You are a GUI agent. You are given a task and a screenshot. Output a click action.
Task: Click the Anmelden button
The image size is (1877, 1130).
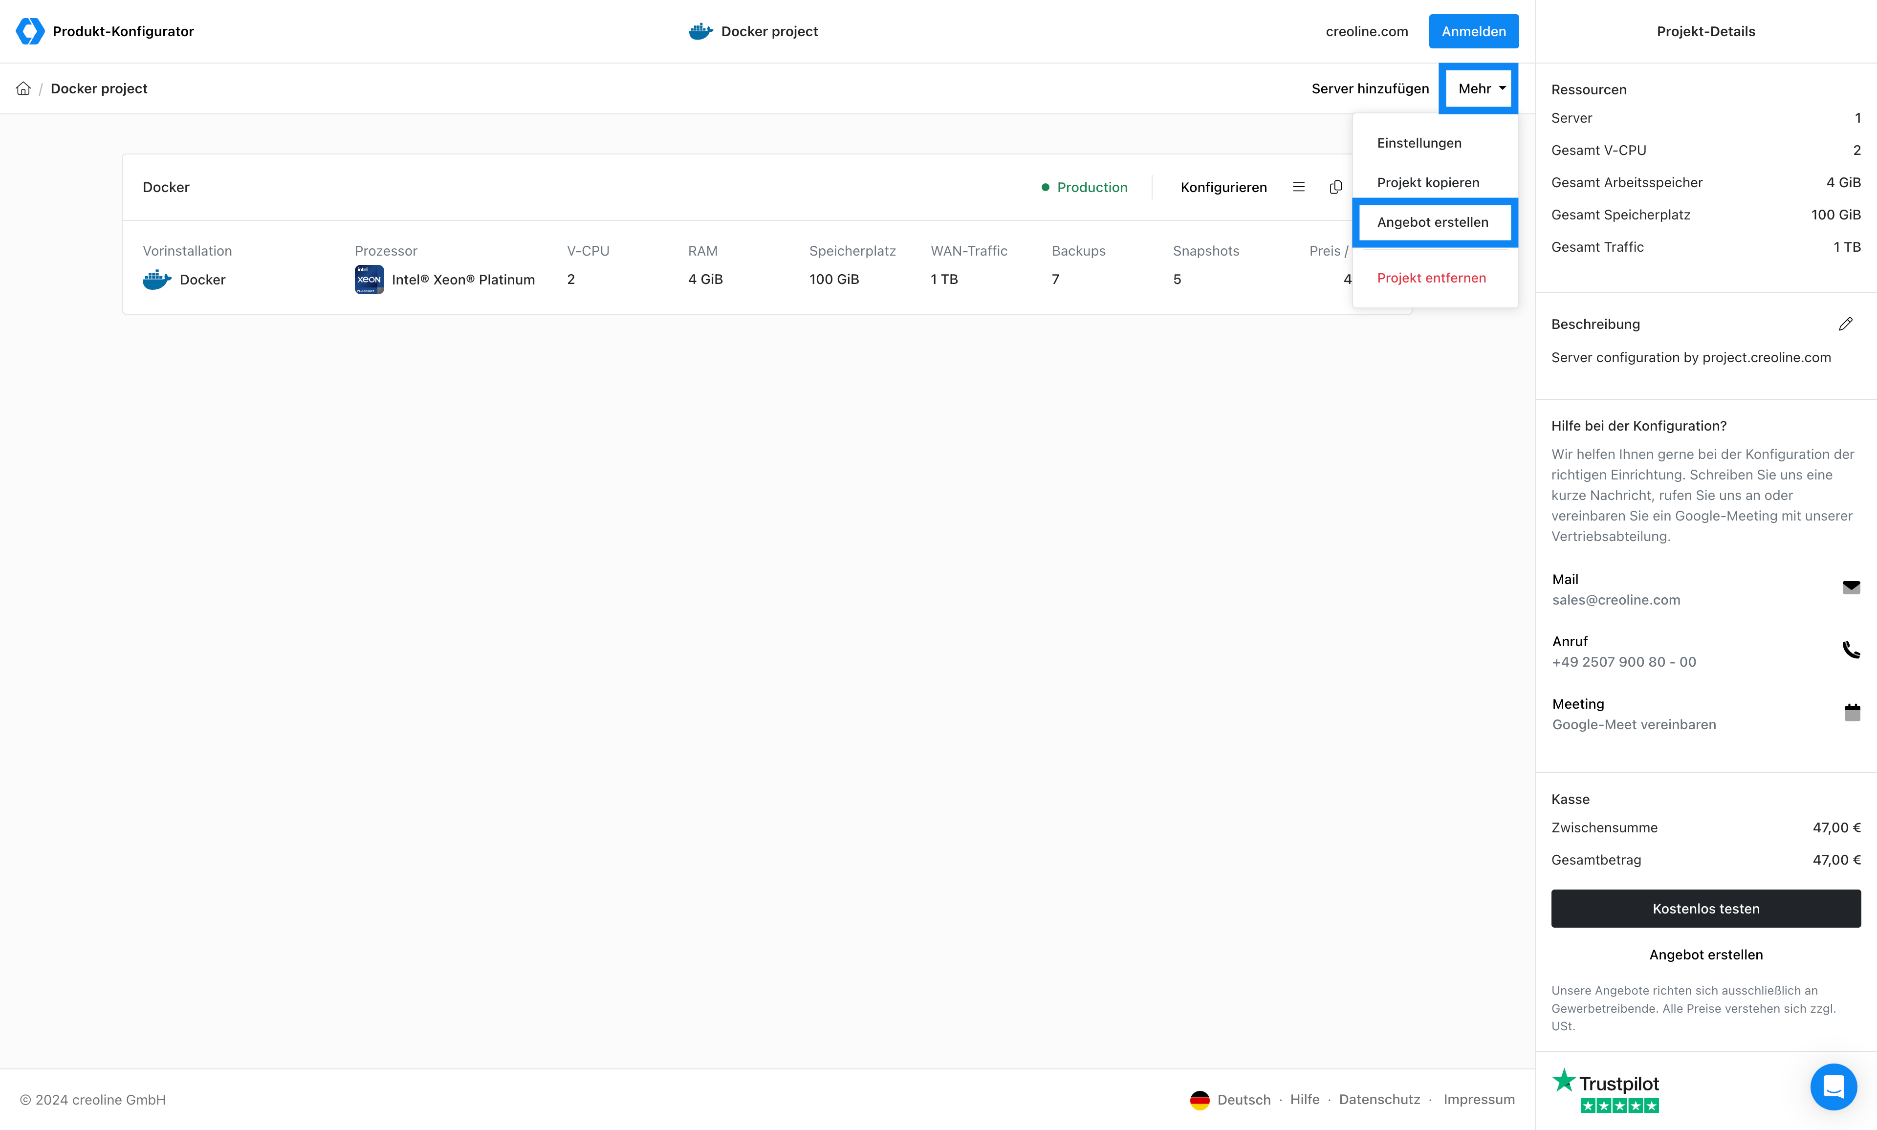coord(1473,31)
